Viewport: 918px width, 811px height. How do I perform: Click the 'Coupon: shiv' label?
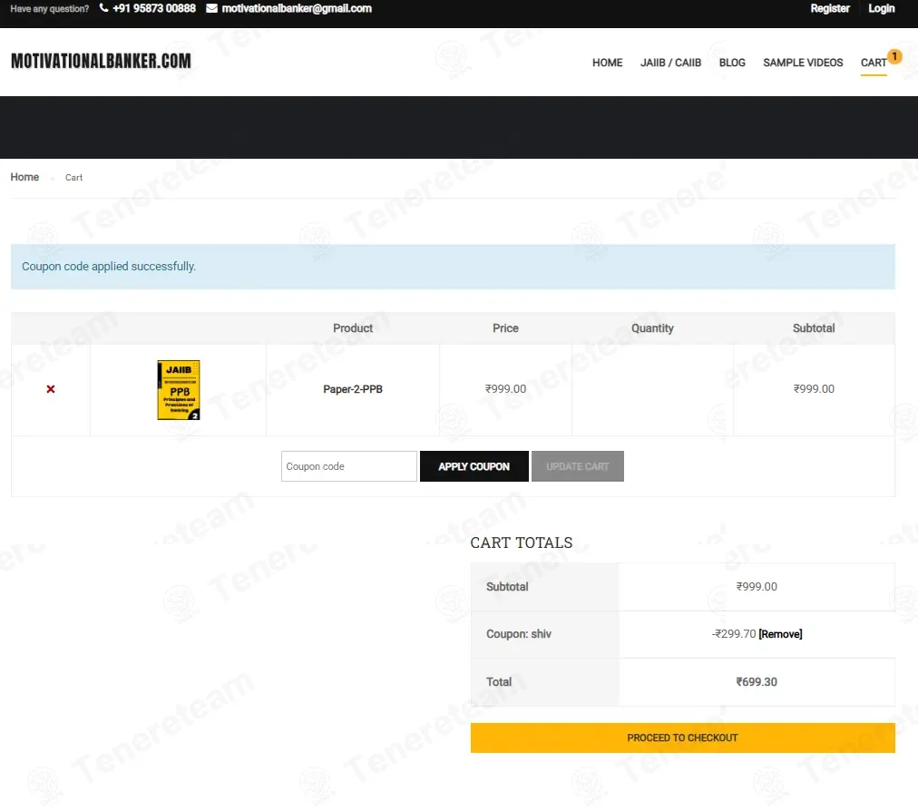[519, 634]
